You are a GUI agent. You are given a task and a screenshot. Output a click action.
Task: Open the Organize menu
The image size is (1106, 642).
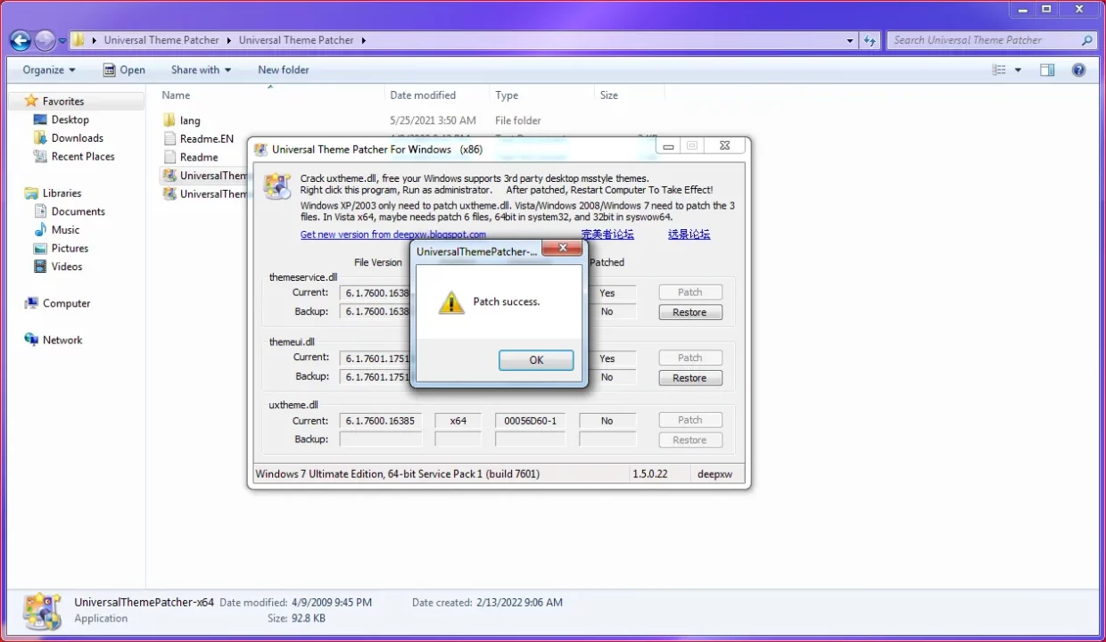(x=49, y=70)
